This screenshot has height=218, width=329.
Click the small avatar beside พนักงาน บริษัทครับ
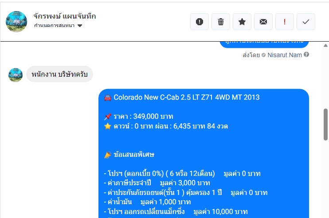tap(16, 75)
